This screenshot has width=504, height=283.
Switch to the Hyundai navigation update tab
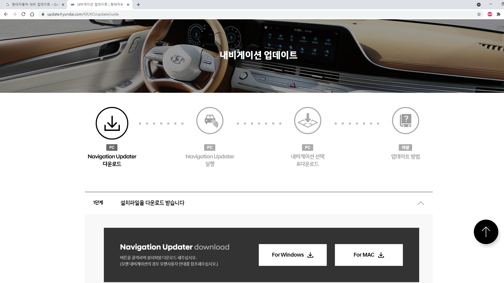point(100,5)
